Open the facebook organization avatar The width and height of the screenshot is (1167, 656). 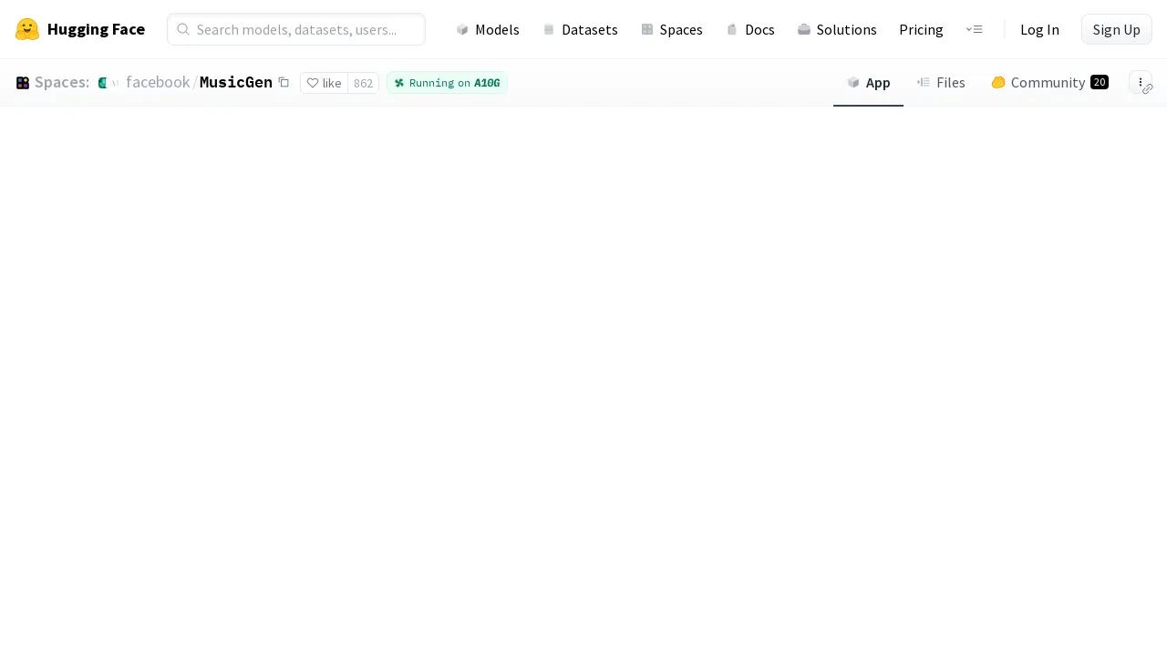[104, 83]
